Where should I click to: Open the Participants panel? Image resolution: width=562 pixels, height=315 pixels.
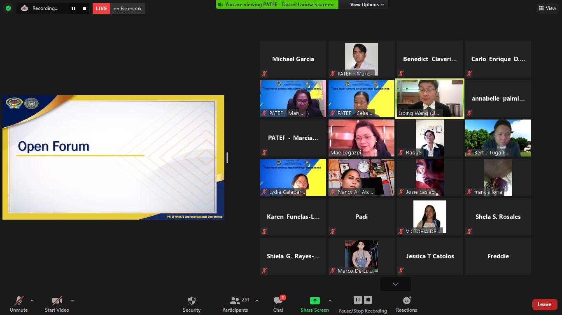point(235,304)
